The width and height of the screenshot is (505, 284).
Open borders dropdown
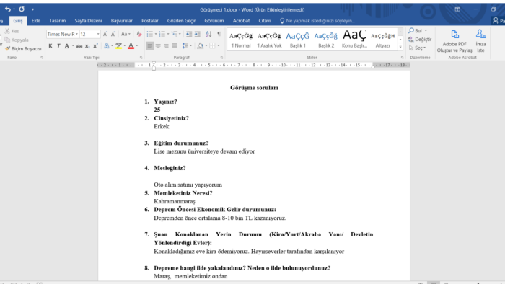point(219,46)
